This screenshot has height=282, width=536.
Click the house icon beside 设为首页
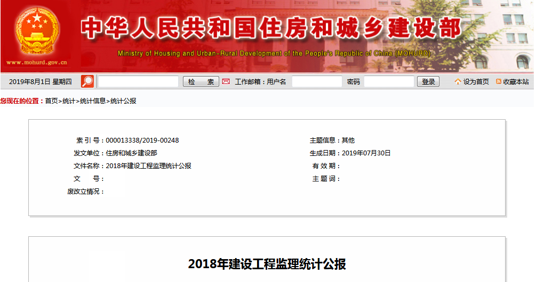pos(458,81)
